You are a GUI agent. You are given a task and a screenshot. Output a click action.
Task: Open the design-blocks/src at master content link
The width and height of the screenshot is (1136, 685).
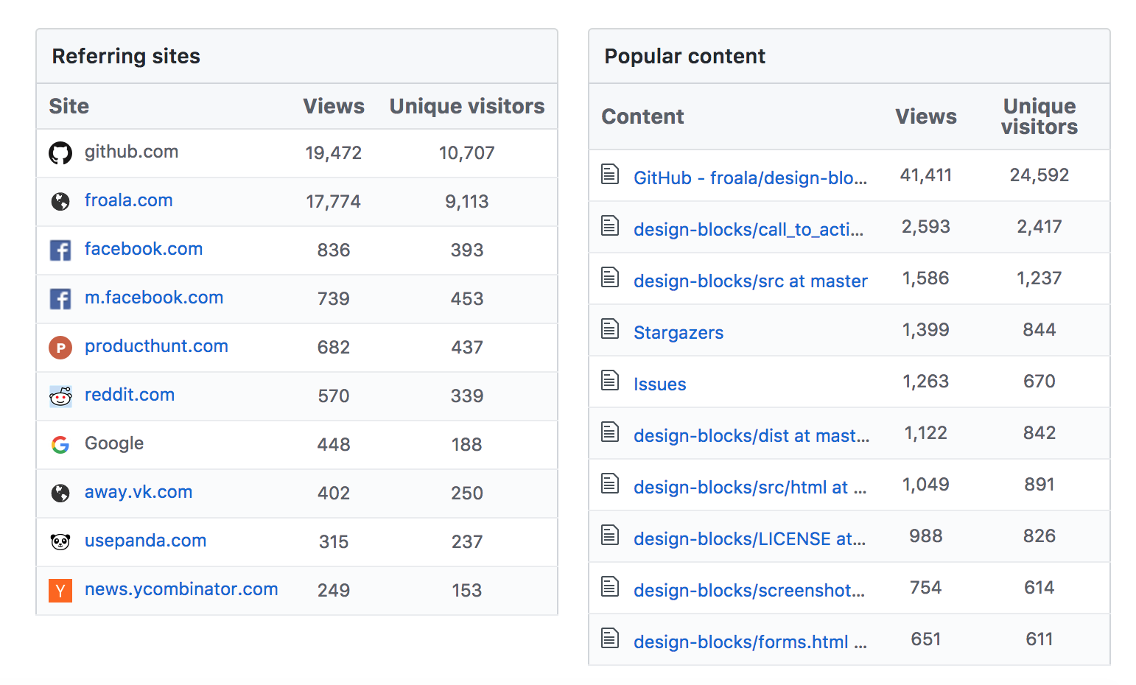point(750,281)
